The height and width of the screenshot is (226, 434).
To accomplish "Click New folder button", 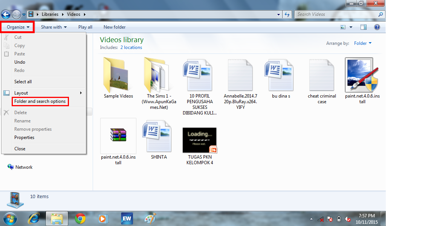I will [x=115, y=27].
